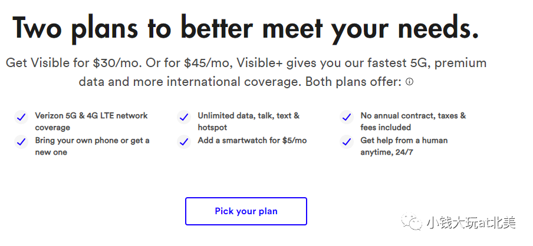Click the checkmark beside Bring your own phone
This screenshot has height=246, width=533.
tap(21, 142)
